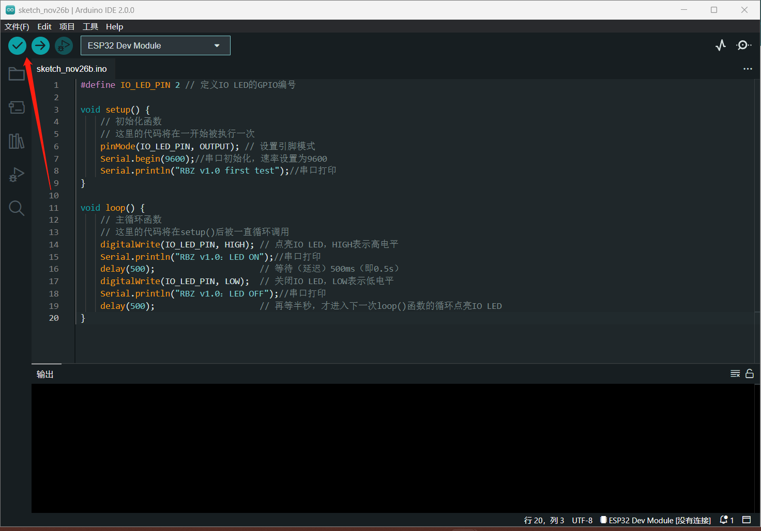Click delay(500) on line 16
761x531 pixels.
pos(127,269)
